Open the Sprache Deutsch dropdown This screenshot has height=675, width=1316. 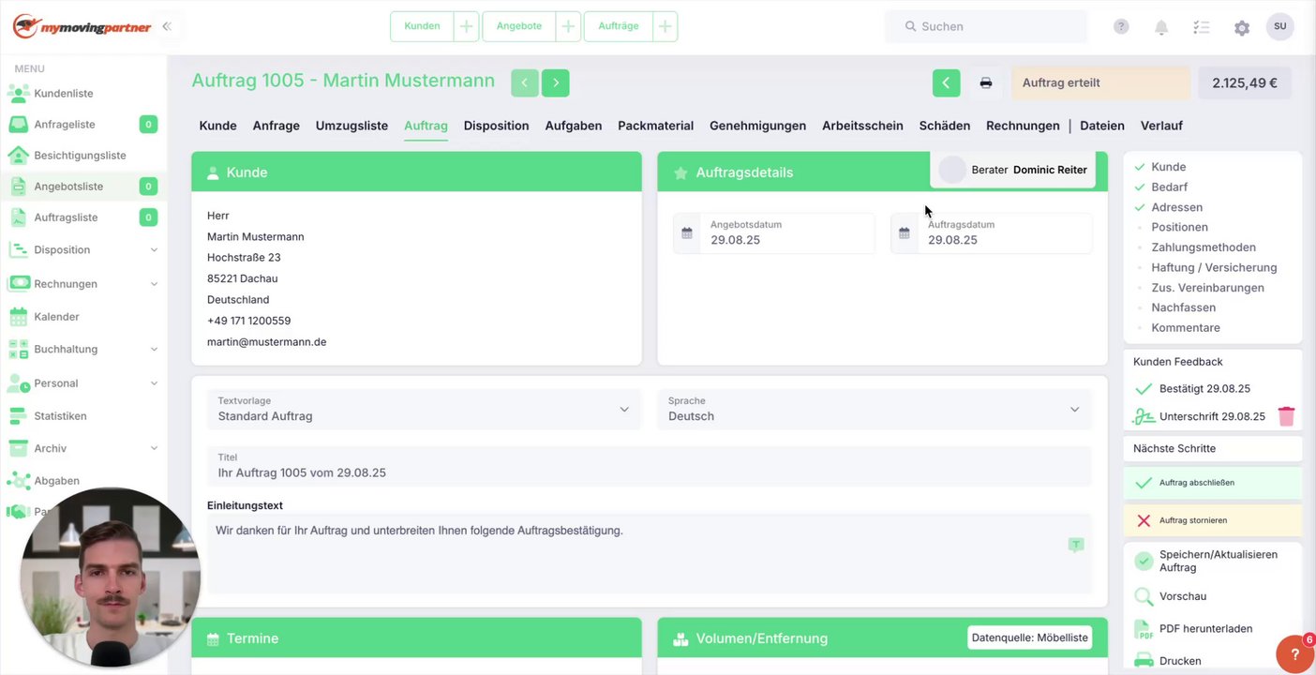click(875, 410)
